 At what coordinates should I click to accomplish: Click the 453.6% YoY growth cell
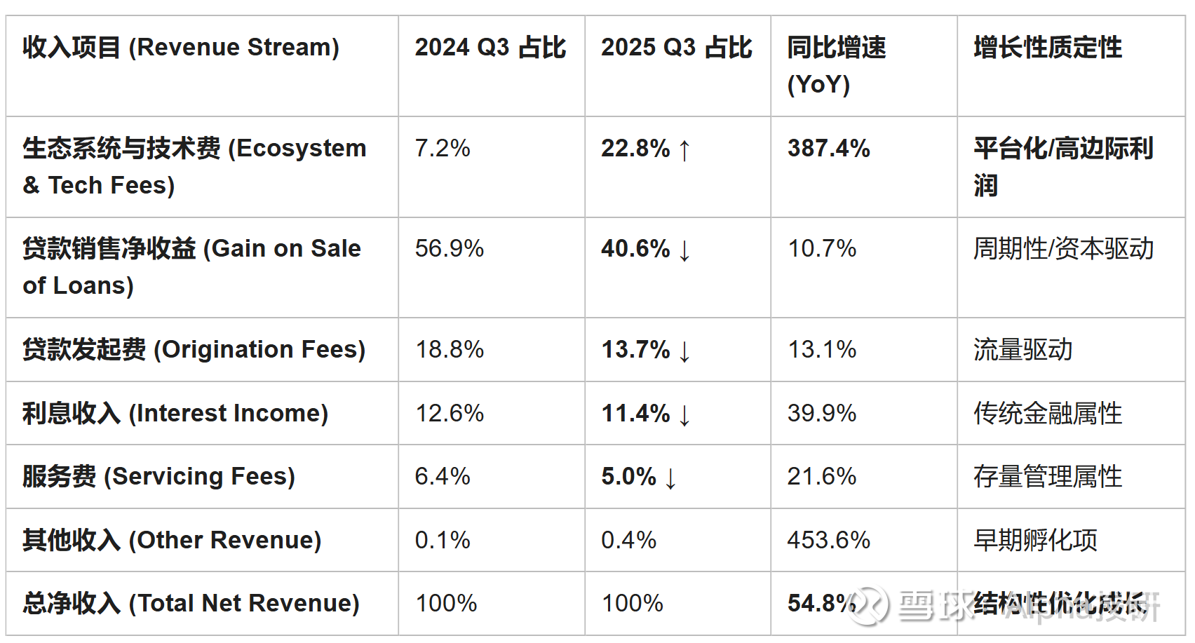(828, 540)
